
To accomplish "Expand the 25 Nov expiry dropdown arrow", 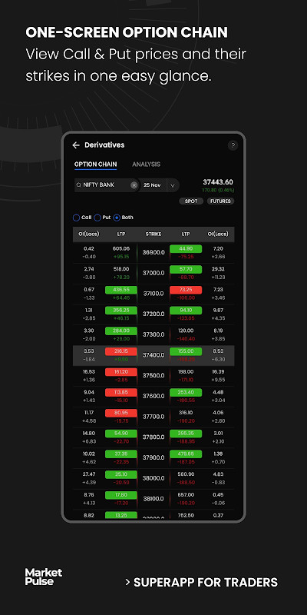I will point(172,185).
